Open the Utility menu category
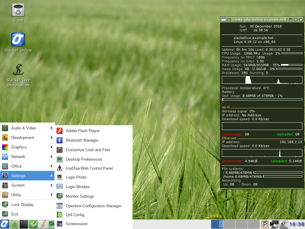Image resolution: width=305 pixels, height=229 pixels. tap(27, 195)
